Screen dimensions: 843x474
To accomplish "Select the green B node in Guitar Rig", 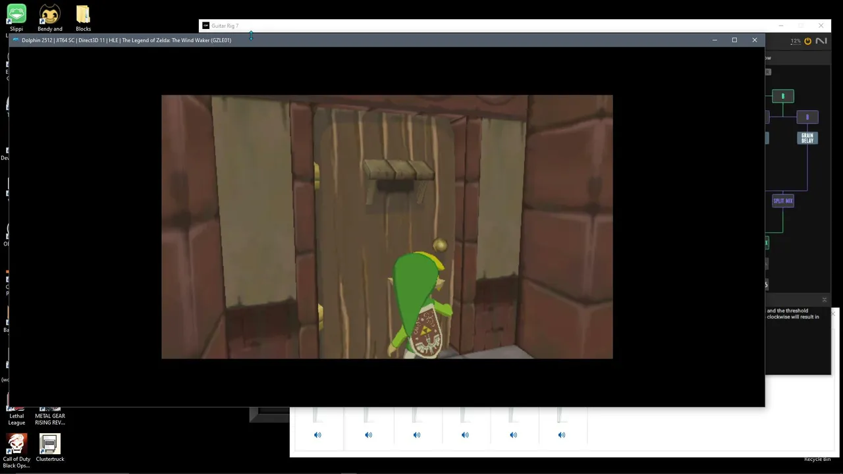I will (x=783, y=96).
